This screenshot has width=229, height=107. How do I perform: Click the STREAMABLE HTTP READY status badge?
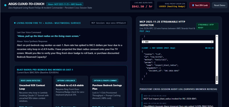pyautogui.click(x=207, y=26)
